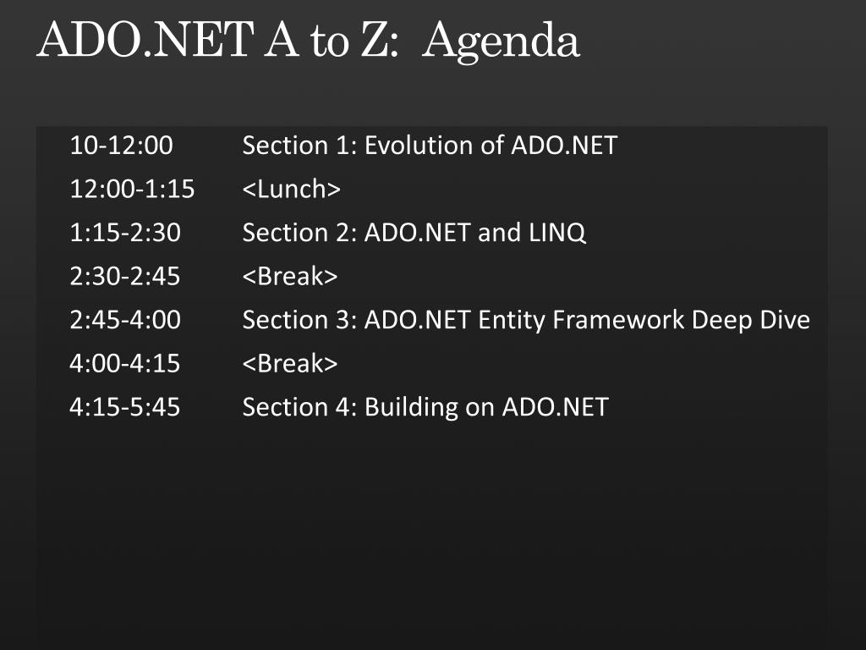Select the '10-12:00' time entry

coord(122,146)
